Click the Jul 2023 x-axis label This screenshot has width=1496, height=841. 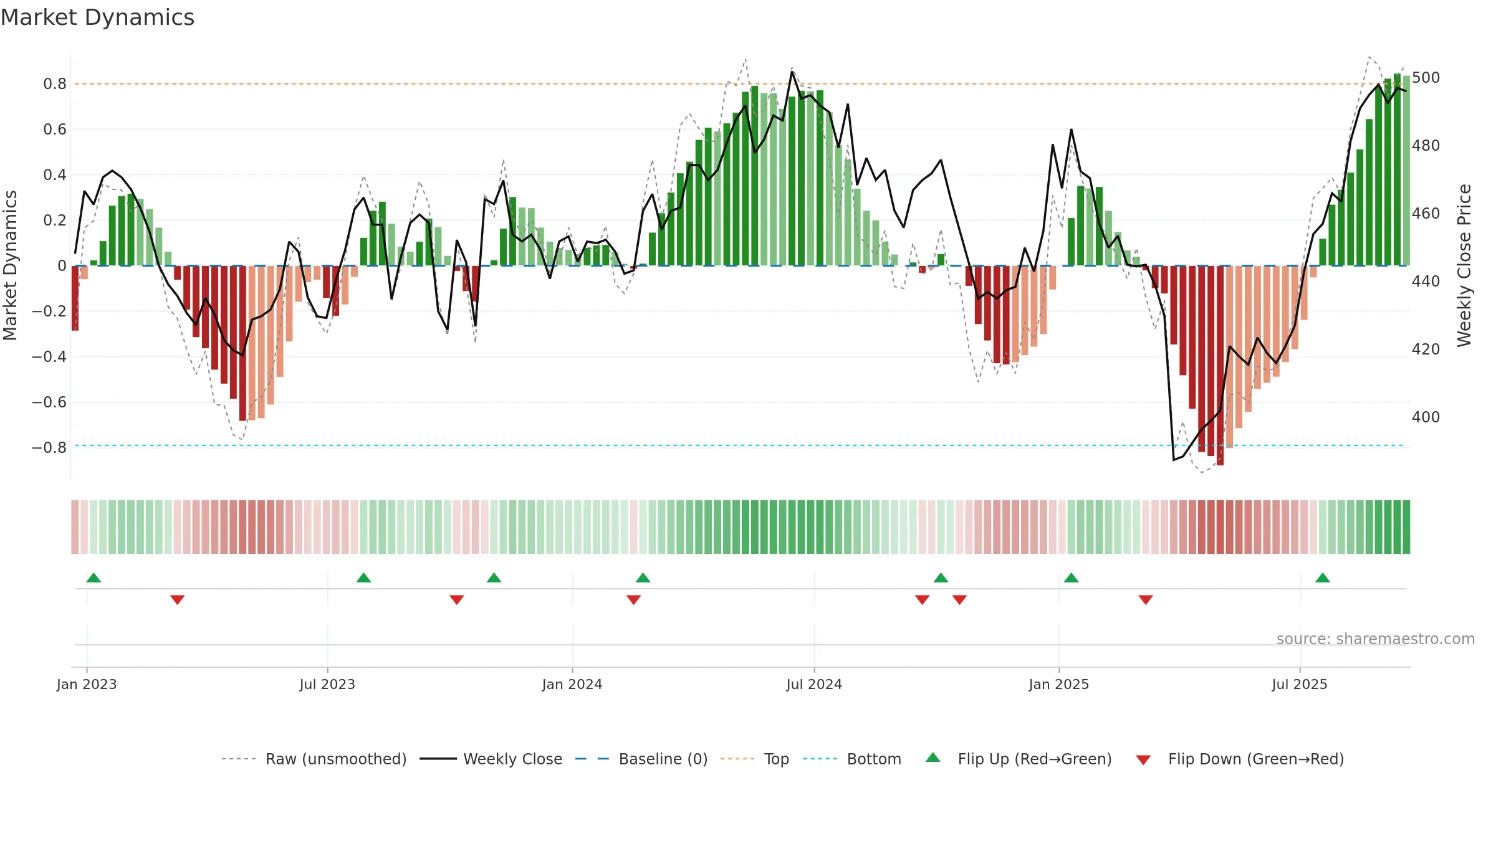point(327,684)
